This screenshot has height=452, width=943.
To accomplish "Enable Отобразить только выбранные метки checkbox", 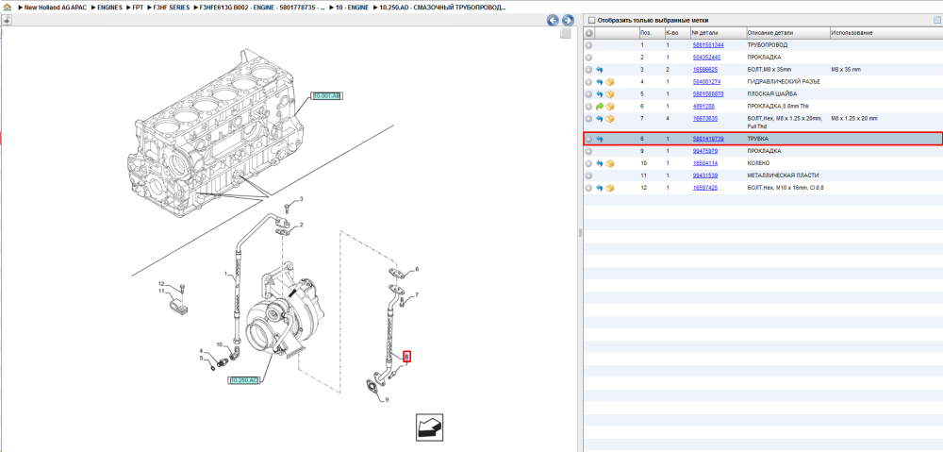I will (591, 20).
